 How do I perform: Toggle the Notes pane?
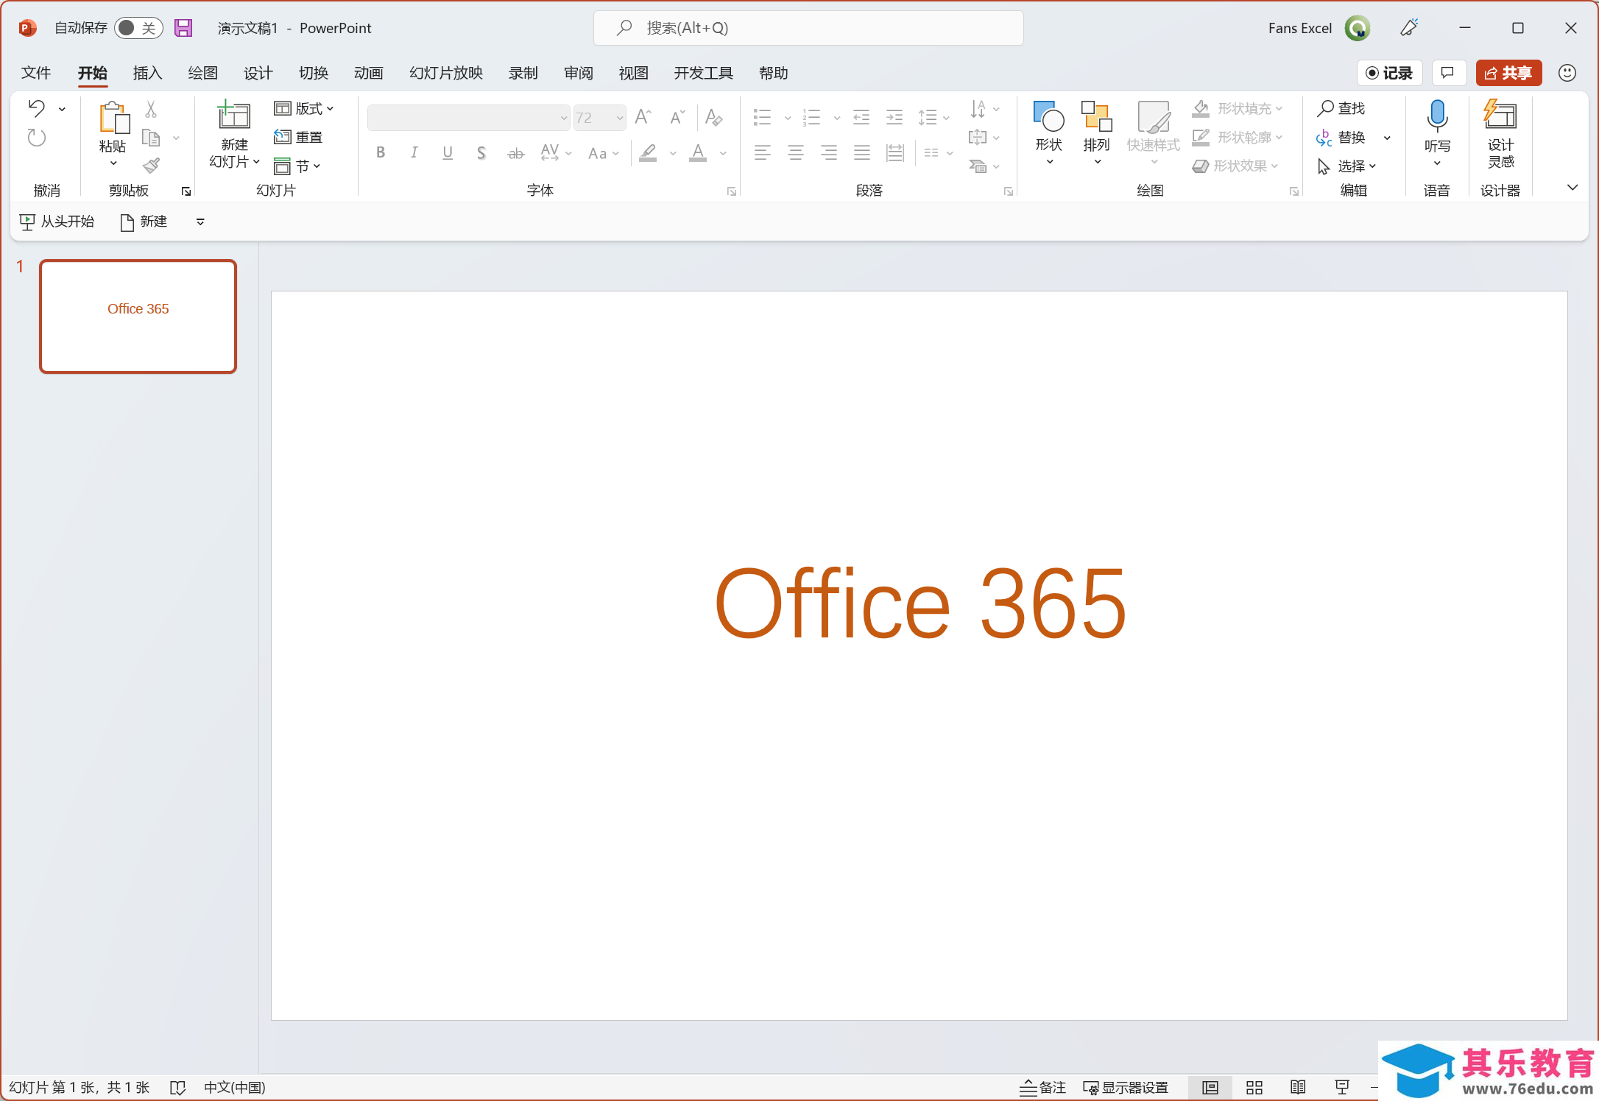tap(1042, 1087)
